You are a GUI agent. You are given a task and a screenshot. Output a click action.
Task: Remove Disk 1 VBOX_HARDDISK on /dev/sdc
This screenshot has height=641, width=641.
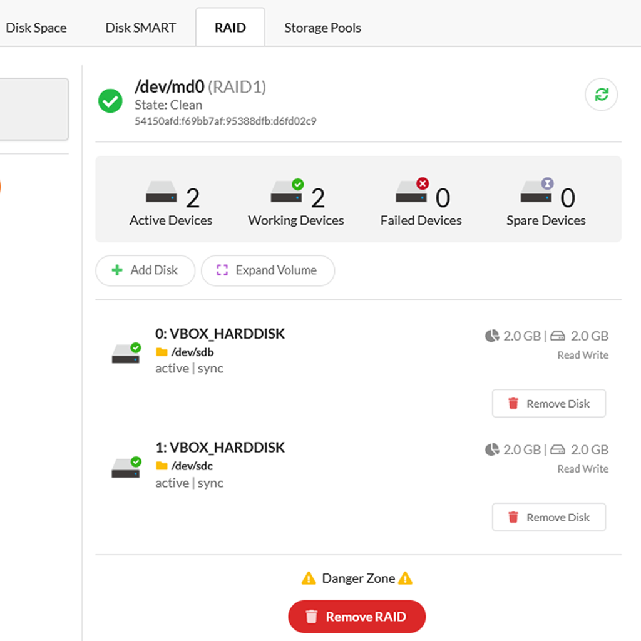point(548,518)
